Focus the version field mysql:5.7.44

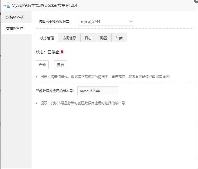point(98,91)
